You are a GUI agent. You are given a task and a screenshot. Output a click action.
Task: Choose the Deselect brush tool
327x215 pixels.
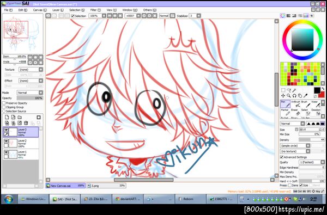coord(316,112)
